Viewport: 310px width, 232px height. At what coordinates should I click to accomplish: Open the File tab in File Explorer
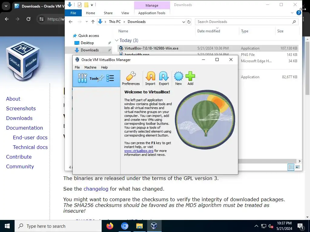[73, 13]
